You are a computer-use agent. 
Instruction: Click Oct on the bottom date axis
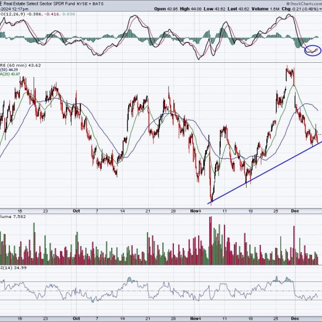[76, 319]
